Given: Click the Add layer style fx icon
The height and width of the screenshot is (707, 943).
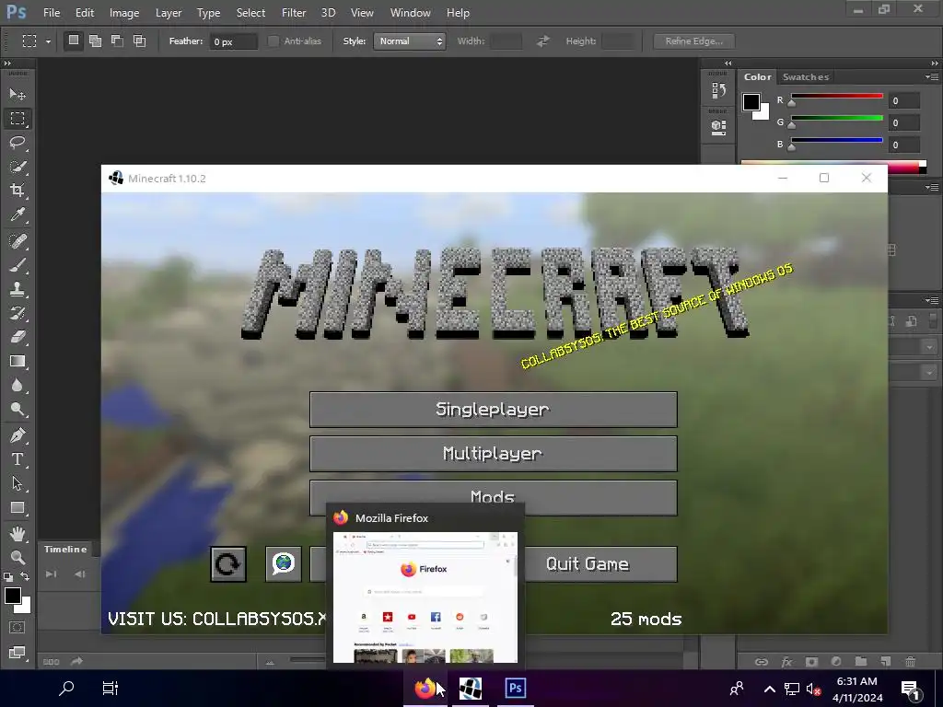Looking at the screenshot, I should [786, 662].
